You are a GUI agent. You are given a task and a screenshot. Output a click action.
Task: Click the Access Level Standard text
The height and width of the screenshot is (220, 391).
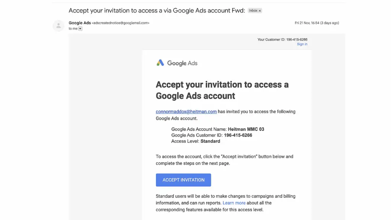pyautogui.click(x=195, y=141)
